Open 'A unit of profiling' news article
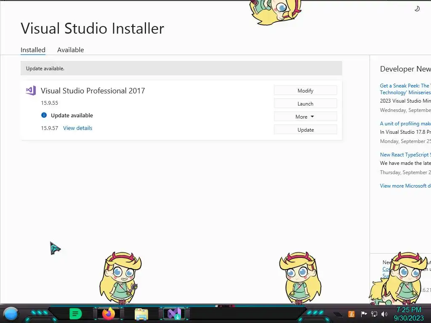This screenshot has width=431, height=323. 405,124
